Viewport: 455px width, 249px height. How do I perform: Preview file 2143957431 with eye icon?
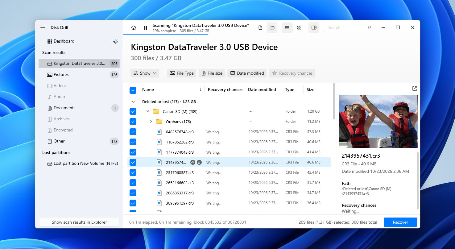click(193, 162)
